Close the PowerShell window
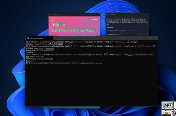 (x=155, y=38)
